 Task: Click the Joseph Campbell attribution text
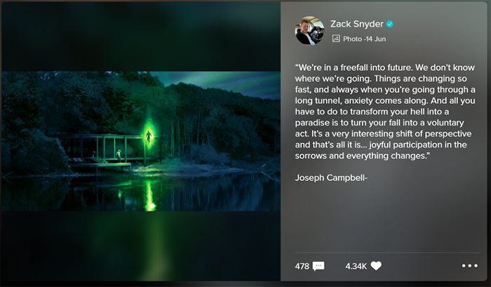[x=331, y=178]
